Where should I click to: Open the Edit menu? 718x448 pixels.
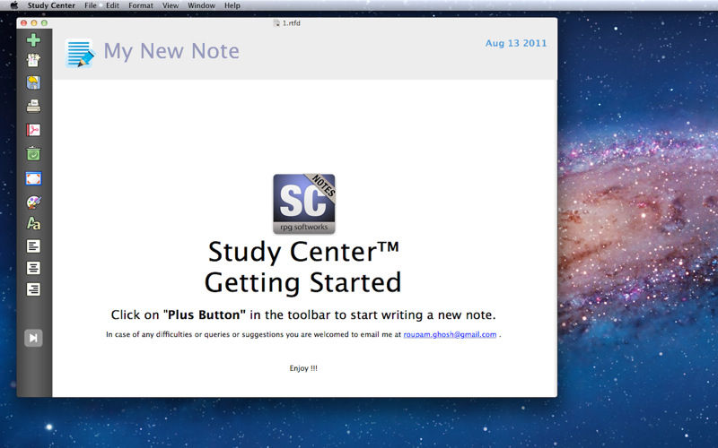pyautogui.click(x=112, y=5)
